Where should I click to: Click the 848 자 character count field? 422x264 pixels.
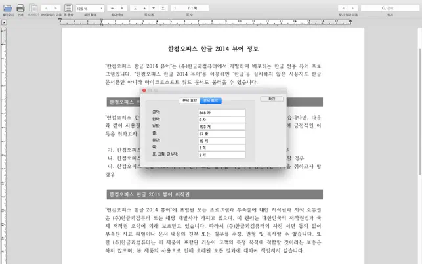222,112
